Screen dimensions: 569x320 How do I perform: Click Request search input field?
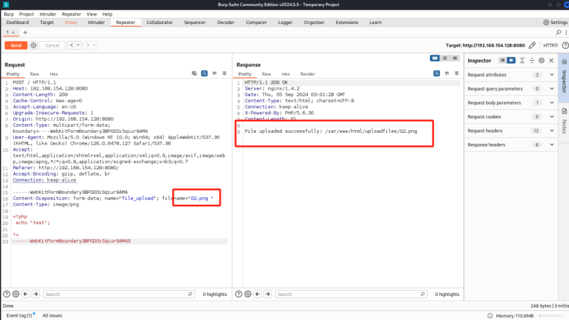point(119,294)
